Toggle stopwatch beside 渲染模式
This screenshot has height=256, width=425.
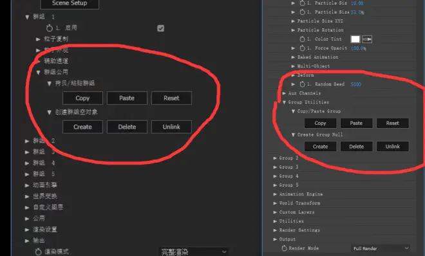pyautogui.click(x=38, y=251)
